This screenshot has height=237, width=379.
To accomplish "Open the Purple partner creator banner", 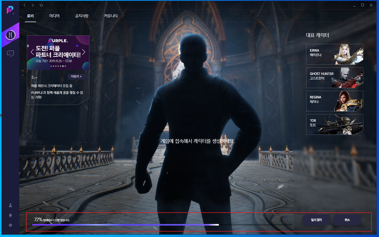I will (58, 53).
